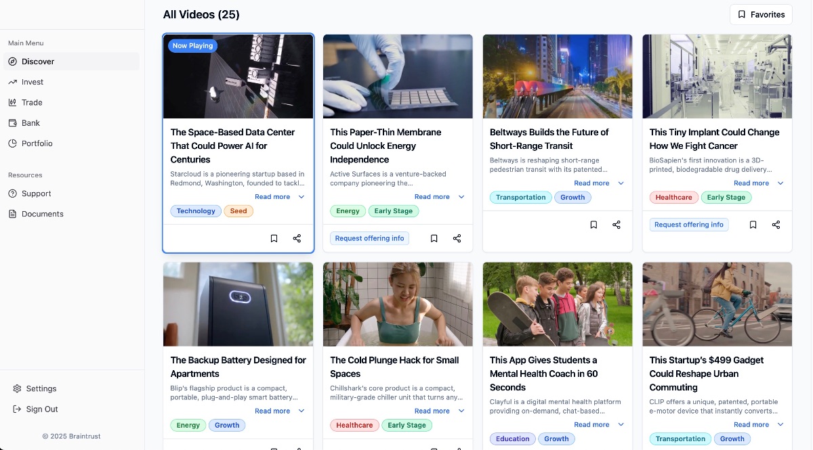Expand Read more on Starcloud description
The height and width of the screenshot is (450, 813).
pyautogui.click(x=279, y=197)
